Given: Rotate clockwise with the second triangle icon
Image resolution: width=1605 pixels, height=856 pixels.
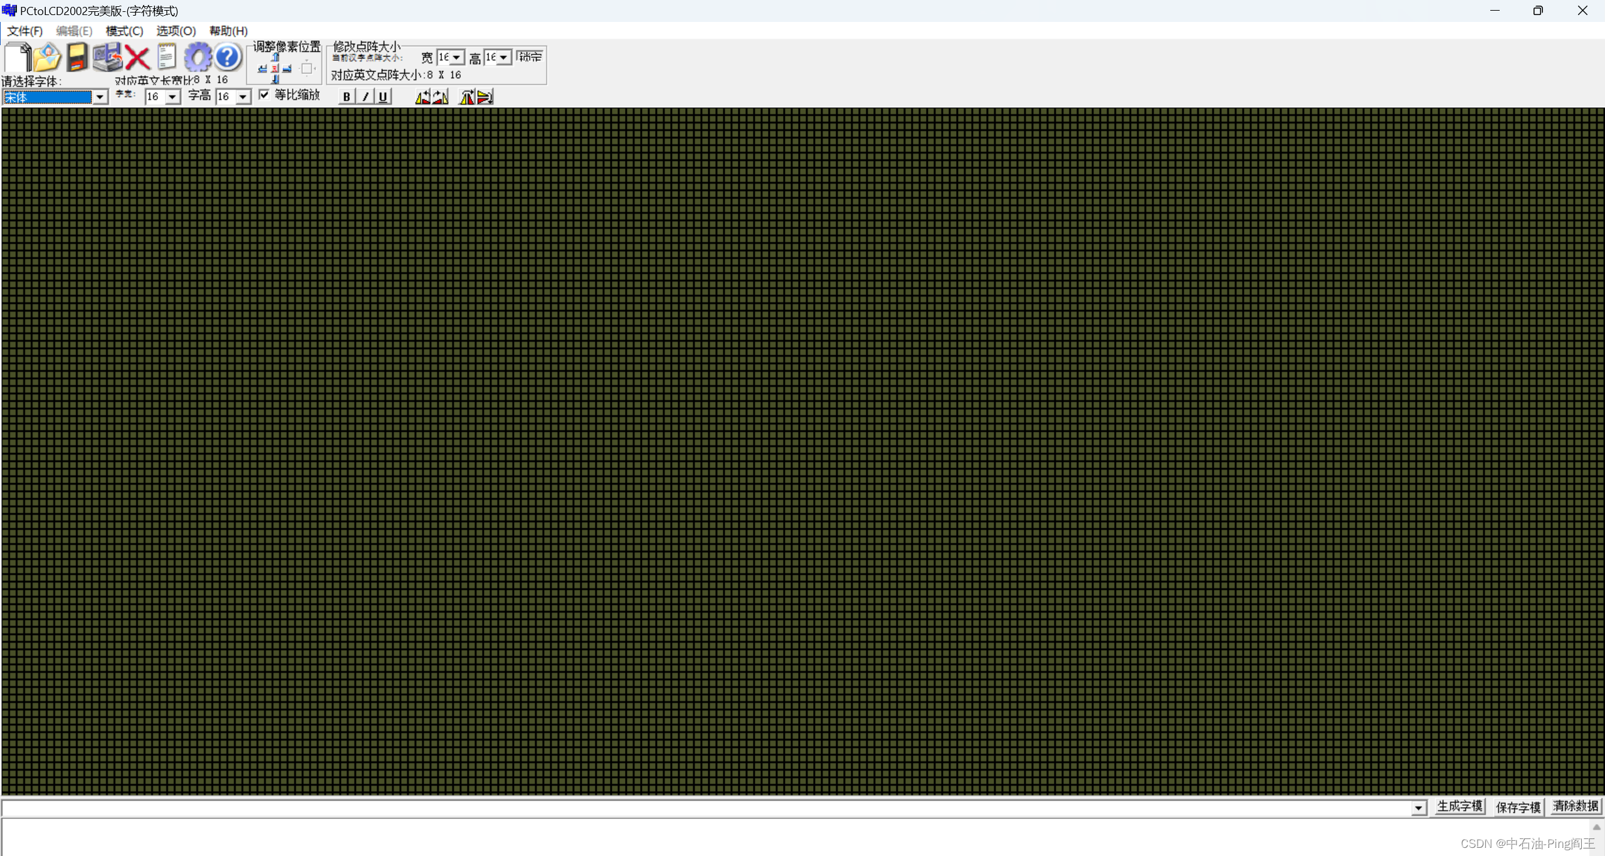Looking at the screenshot, I should point(441,97).
